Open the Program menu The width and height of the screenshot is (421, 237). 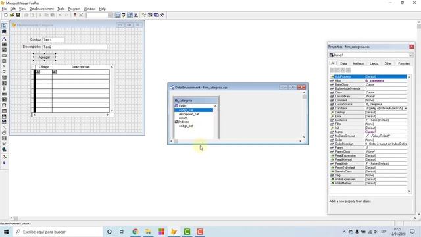click(x=74, y=9)
